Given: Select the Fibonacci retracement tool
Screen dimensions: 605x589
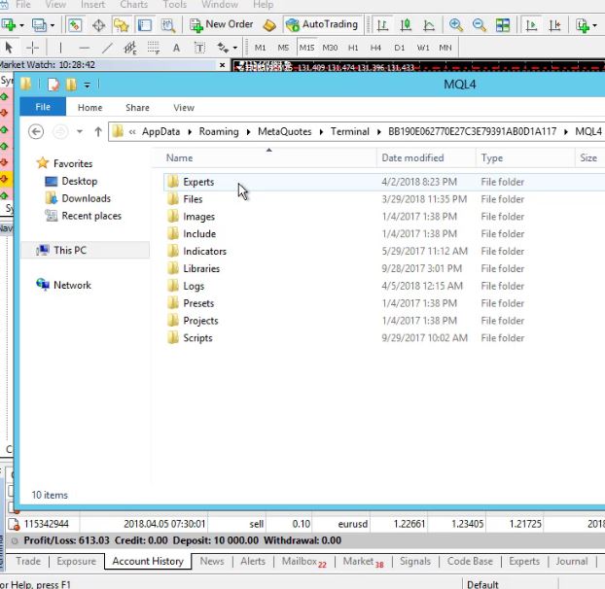Looking at the screenshot, I should (x=153, y=48).
